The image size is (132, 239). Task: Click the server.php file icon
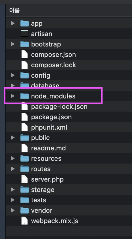tap(25, 179)
